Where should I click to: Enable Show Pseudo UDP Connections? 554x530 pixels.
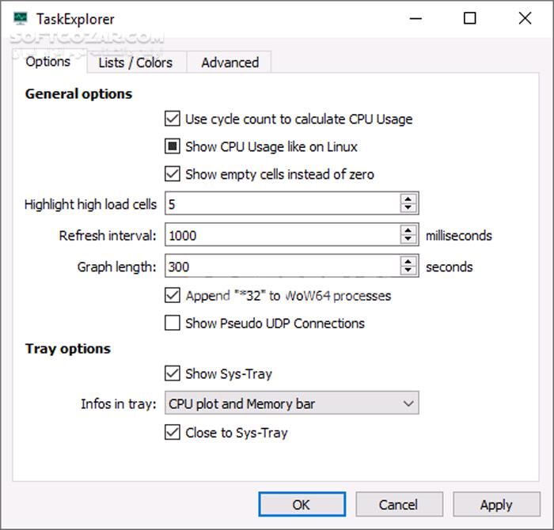click(x=172, y=323)
